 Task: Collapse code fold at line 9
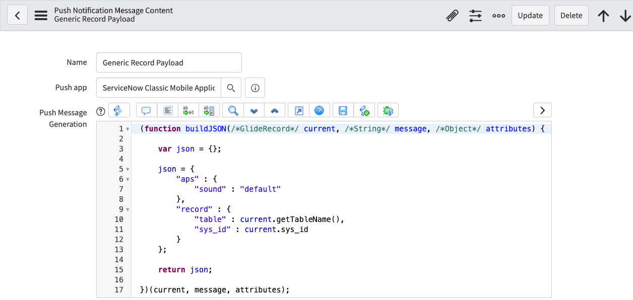point(128,209)
